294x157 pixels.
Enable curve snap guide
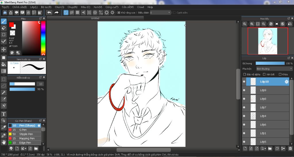pyautogui.click(x=101, y=13)
